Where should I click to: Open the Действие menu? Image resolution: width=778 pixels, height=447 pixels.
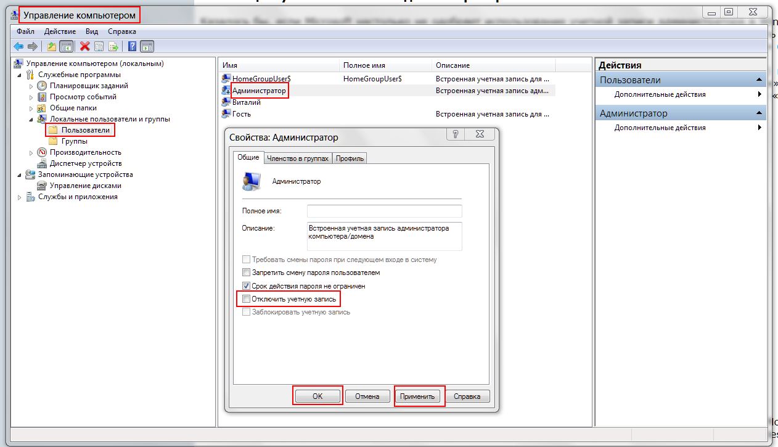60,31
